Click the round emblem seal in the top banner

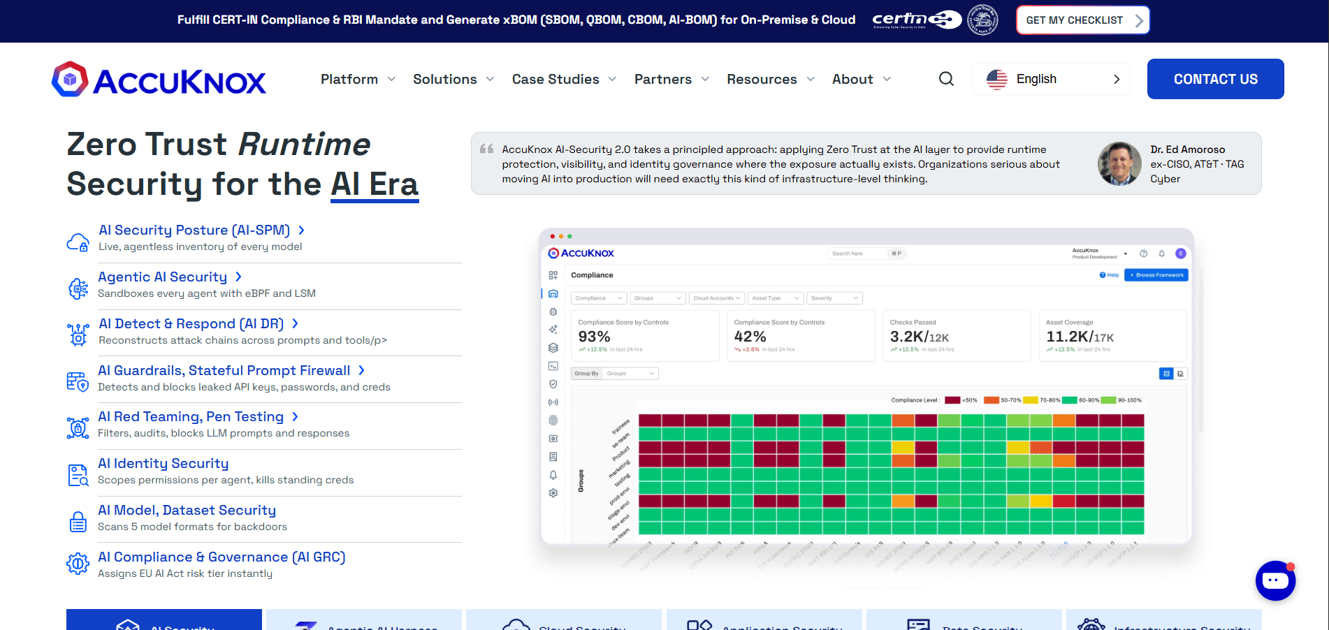click(x=982, y=20)
